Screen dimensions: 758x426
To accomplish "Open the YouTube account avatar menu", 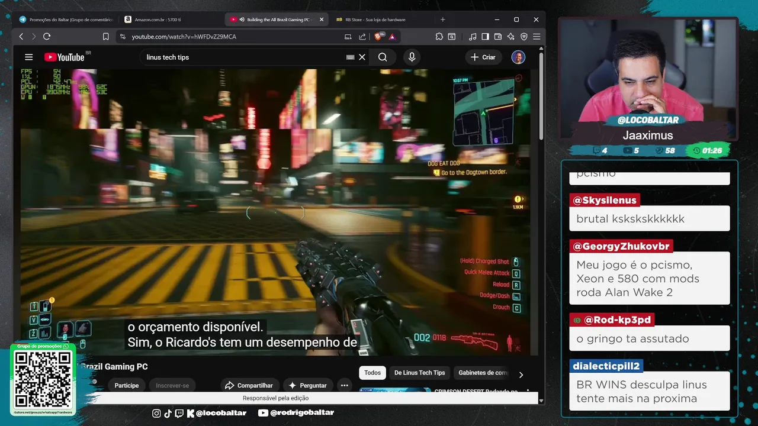I will [x=518, y=57].
